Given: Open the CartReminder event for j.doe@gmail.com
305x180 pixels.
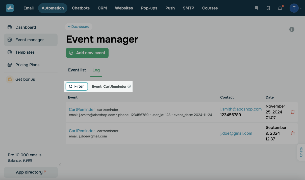Looking at the screenshot, I should click(82, 131).
